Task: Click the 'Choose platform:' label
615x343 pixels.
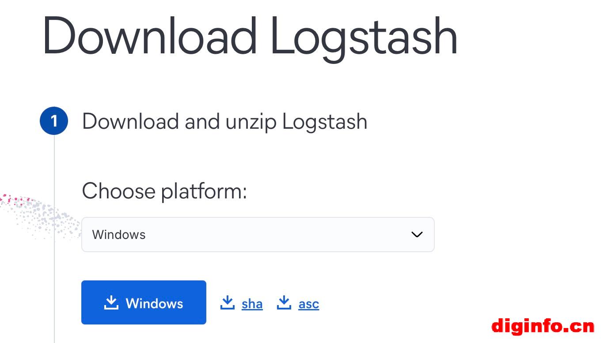Action: [x=164, y=191]
